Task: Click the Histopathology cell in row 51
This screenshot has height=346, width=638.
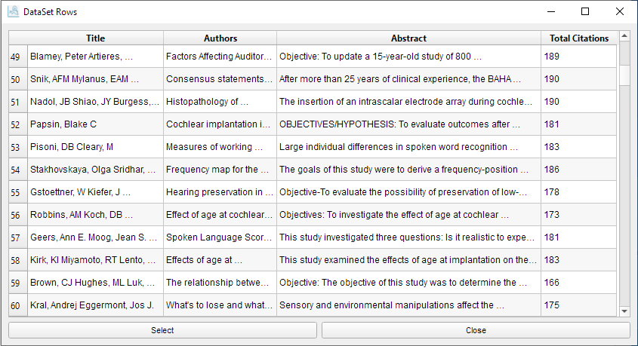Action: coord(219,102)
